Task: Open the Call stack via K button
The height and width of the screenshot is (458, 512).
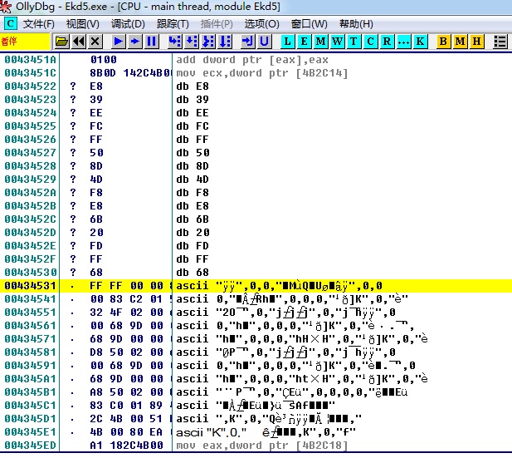Action: [x=421, y=41]
